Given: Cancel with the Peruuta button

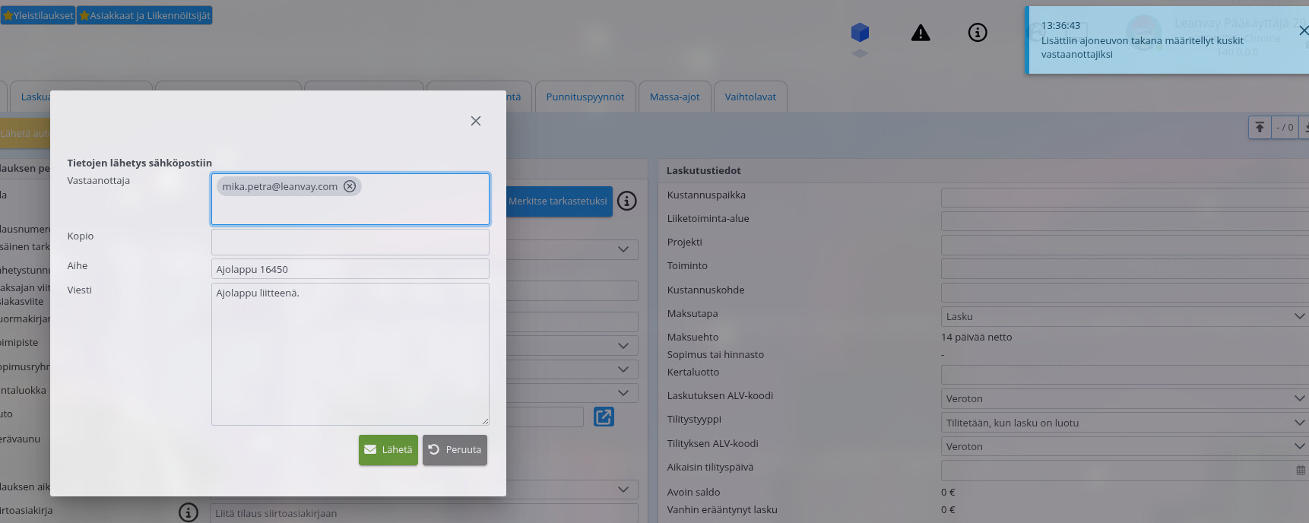Looking at the screenshot, I should tap(455, 449).
